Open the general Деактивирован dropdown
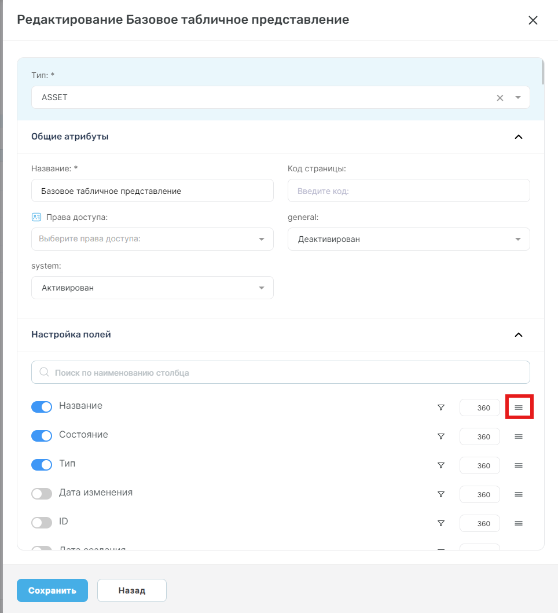Image resolution: width=558 pixels, height=613 pixels. point(409,239)
